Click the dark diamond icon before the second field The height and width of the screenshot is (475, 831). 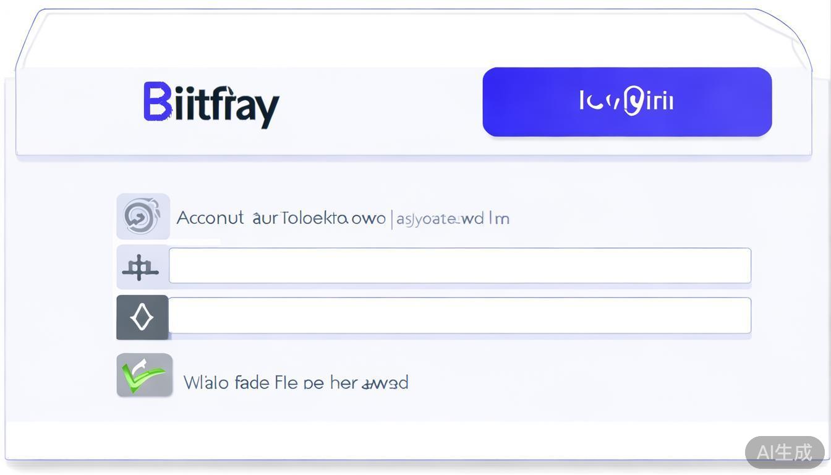pos(142,317)
